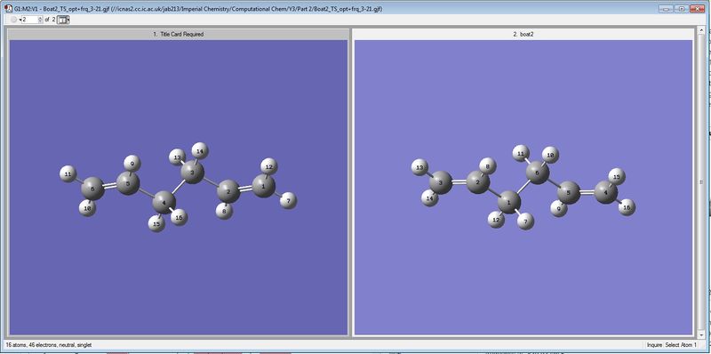
Task: Click hydrogen atom 11 in the Title Card view
Action: tap(68, 173)
